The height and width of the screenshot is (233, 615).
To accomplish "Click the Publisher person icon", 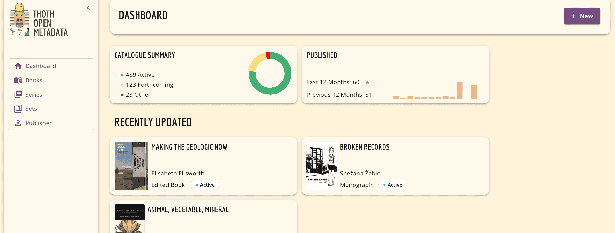I will point(18,123).
